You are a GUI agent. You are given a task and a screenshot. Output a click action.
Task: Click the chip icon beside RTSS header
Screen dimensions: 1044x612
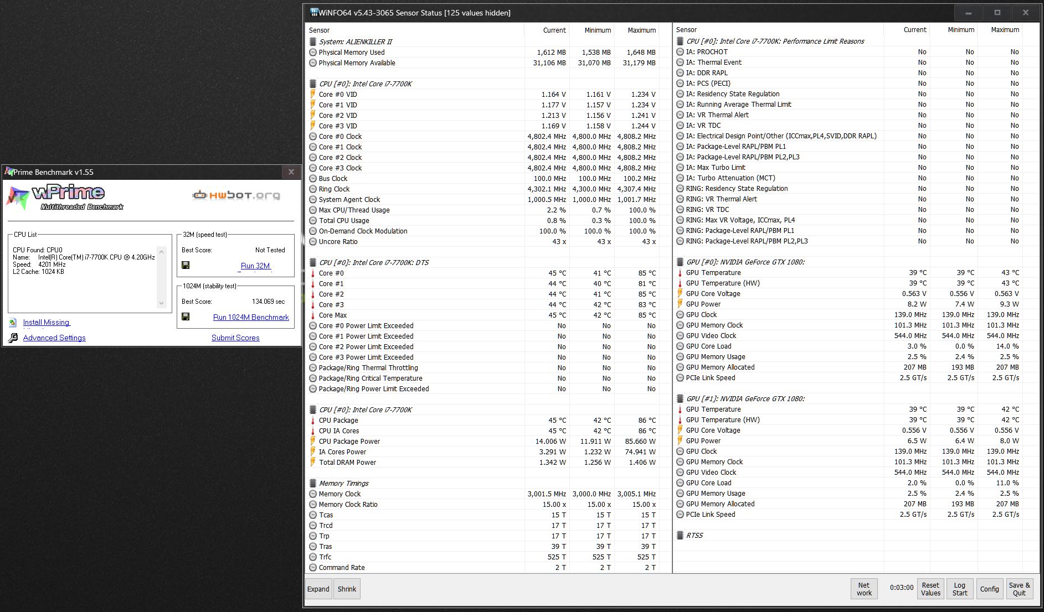click(680, 536)
